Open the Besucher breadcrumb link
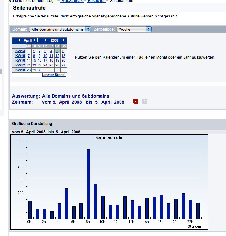The width and height of the screenshot is (226, 236). tap(96, 1)
